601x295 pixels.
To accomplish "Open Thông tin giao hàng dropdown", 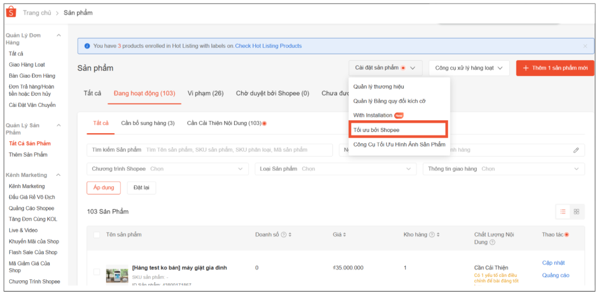I will 503,169.
